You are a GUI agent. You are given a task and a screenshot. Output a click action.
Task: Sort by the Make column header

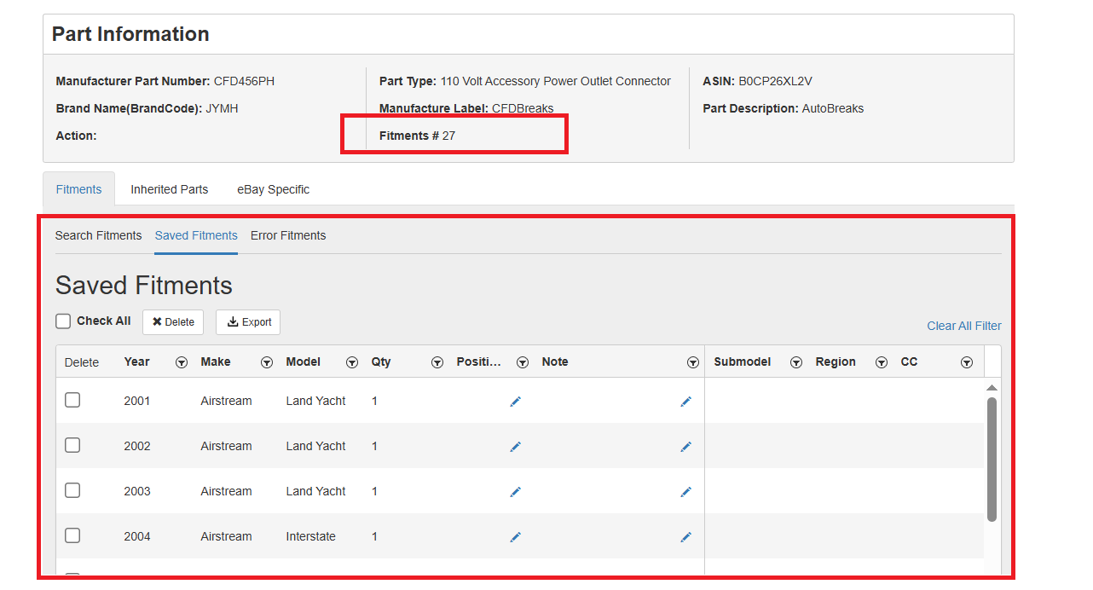216,362
